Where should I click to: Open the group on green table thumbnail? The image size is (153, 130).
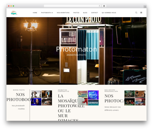coord(129,102)
